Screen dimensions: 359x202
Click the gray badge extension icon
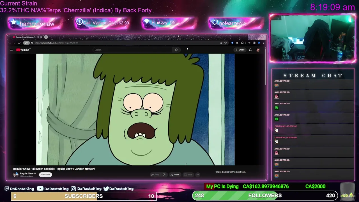(x=237, y=43)
